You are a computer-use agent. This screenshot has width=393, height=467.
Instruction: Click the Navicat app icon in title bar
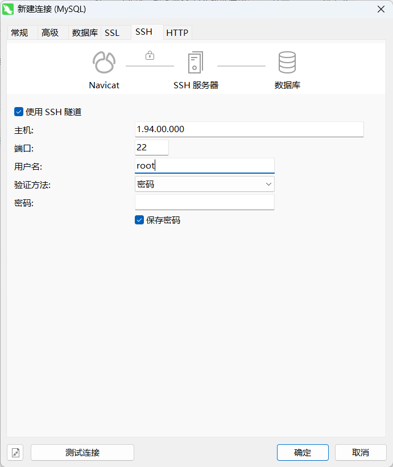(x=9, y=9)
